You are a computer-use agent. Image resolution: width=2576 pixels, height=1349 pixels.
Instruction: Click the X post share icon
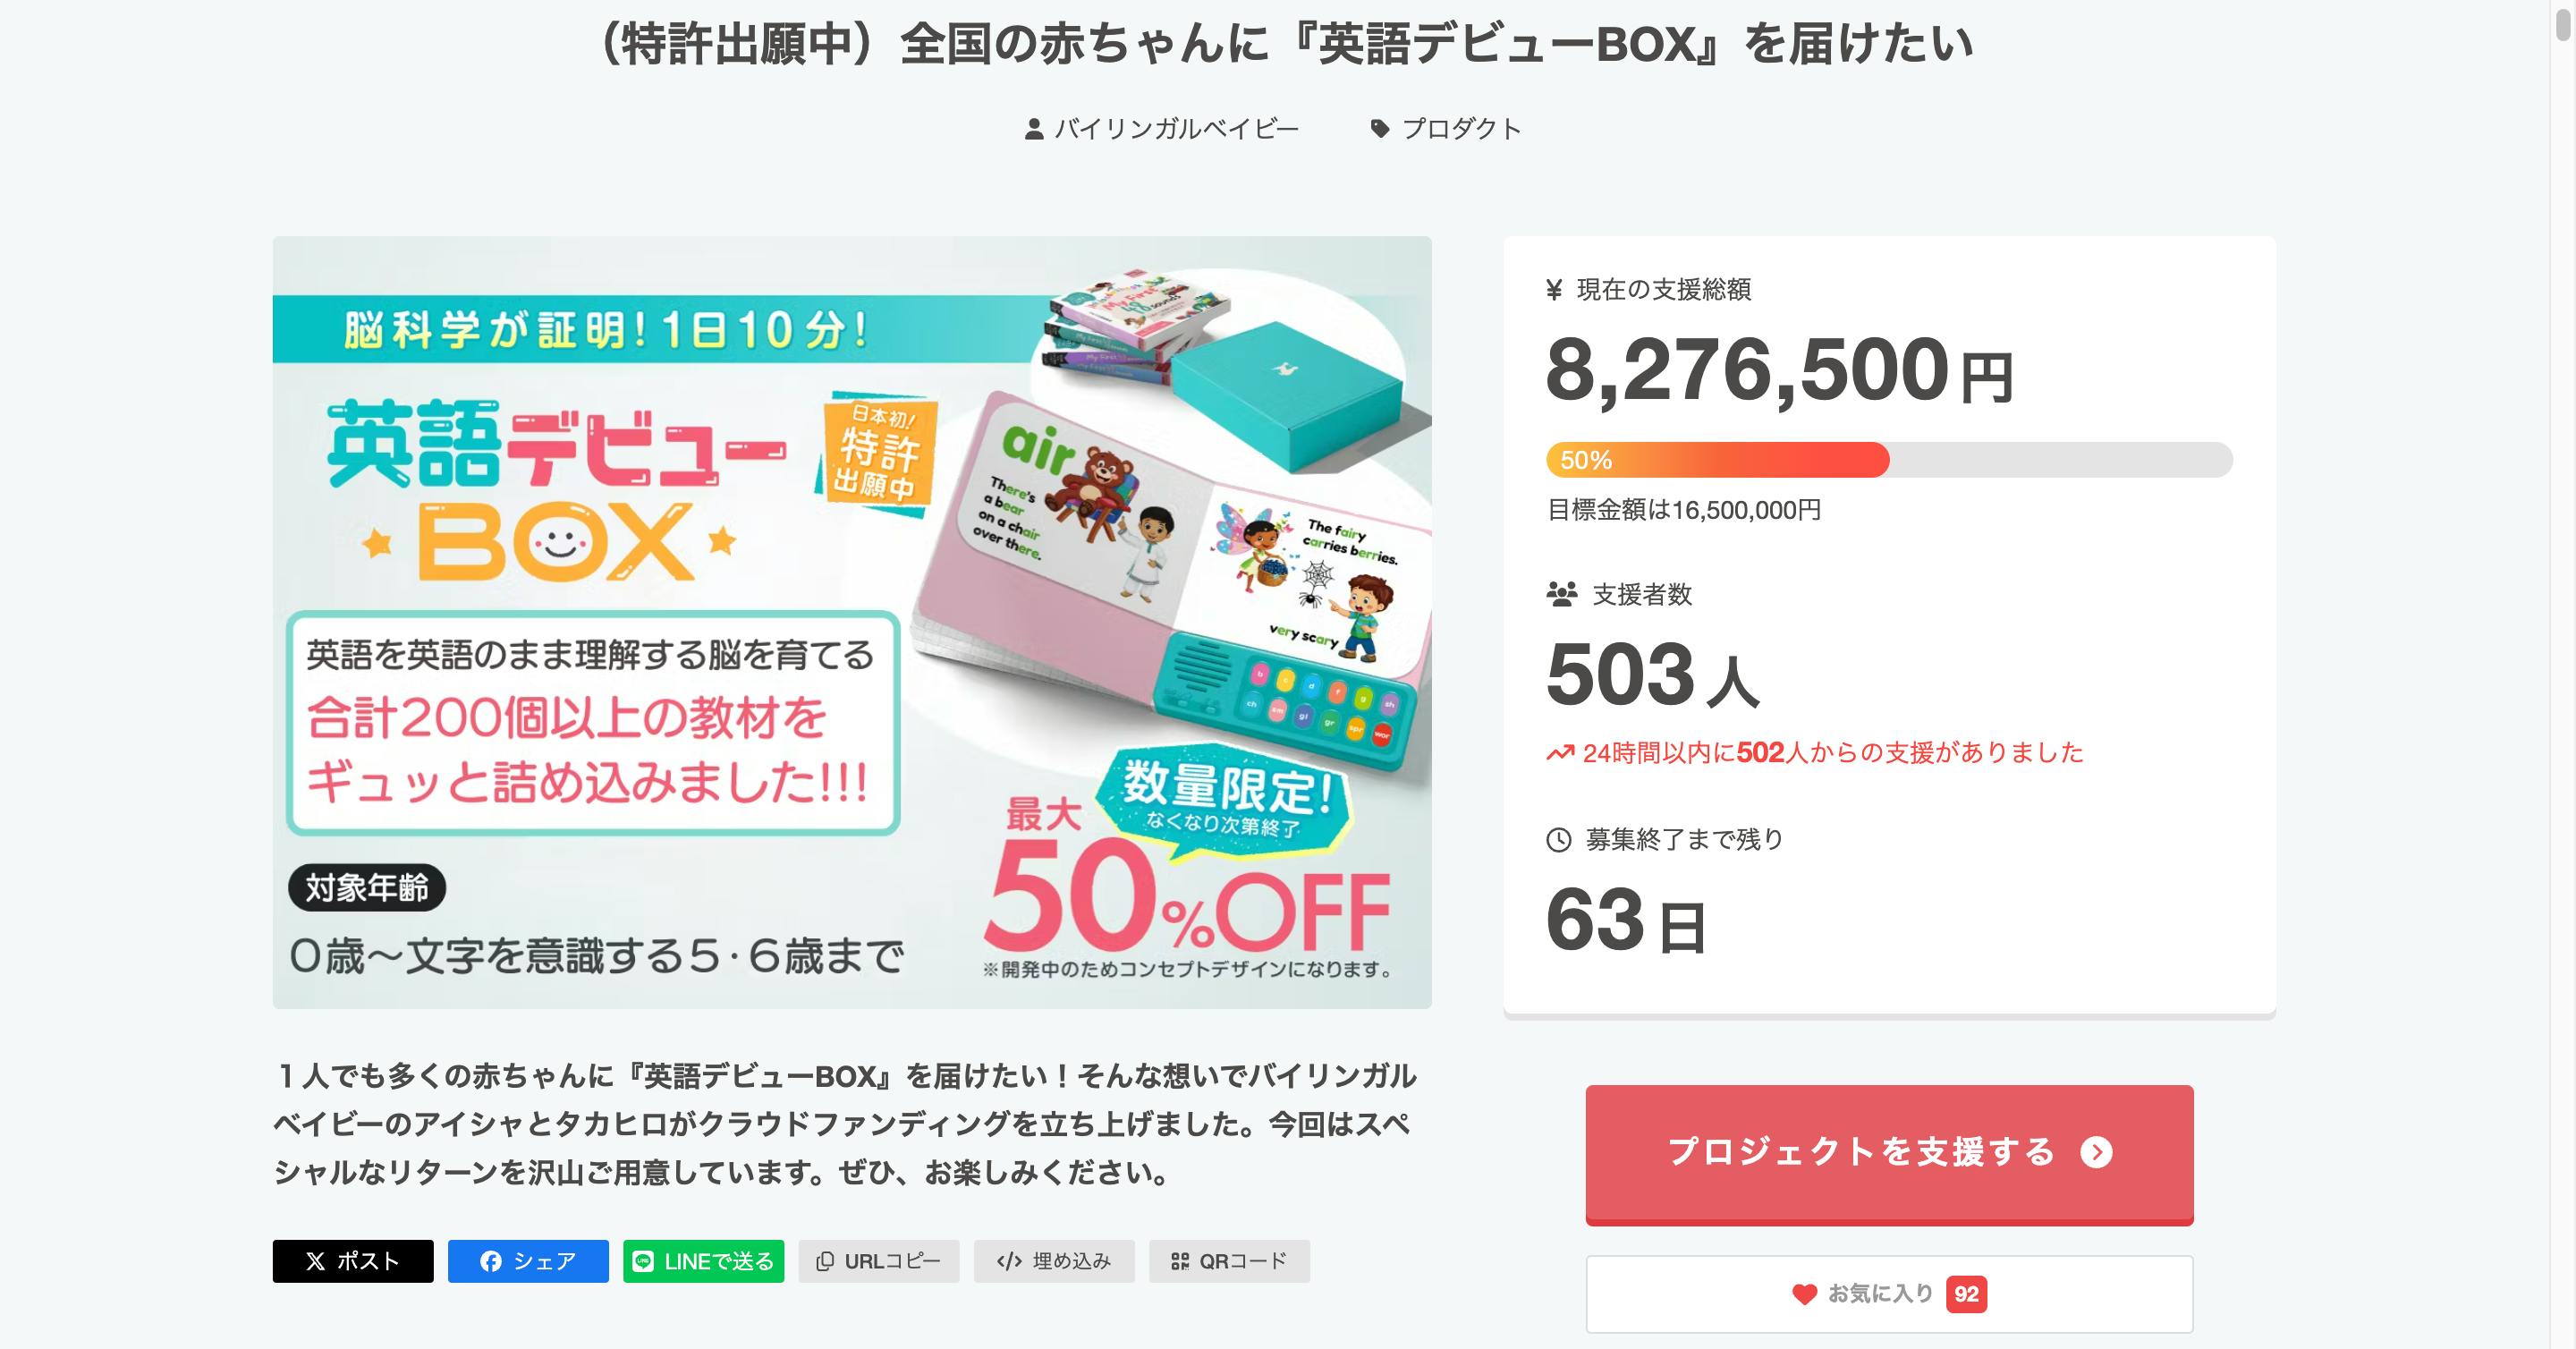(x=315, y=1261)
